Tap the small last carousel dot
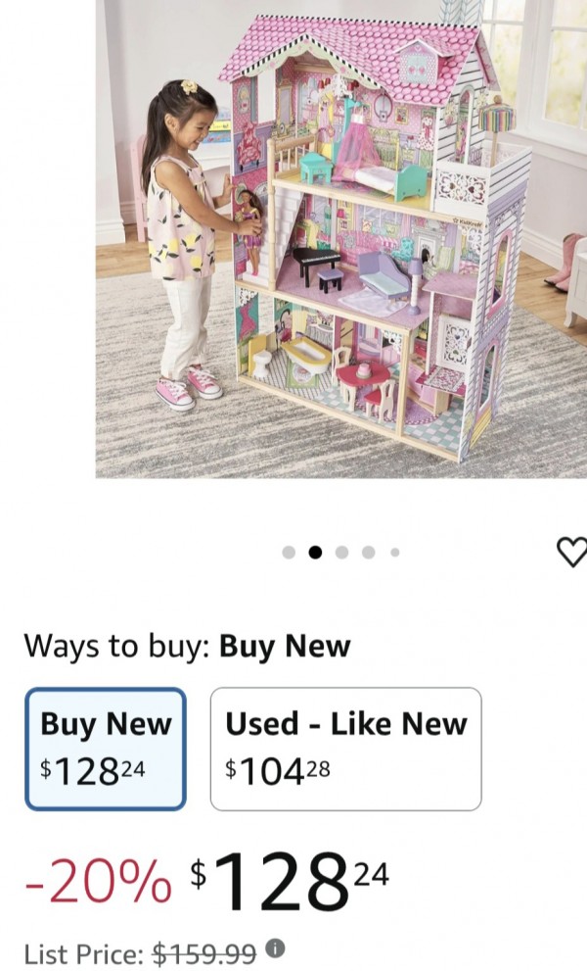The width and height of the screenshot is (587, 971). pos(394,552)
